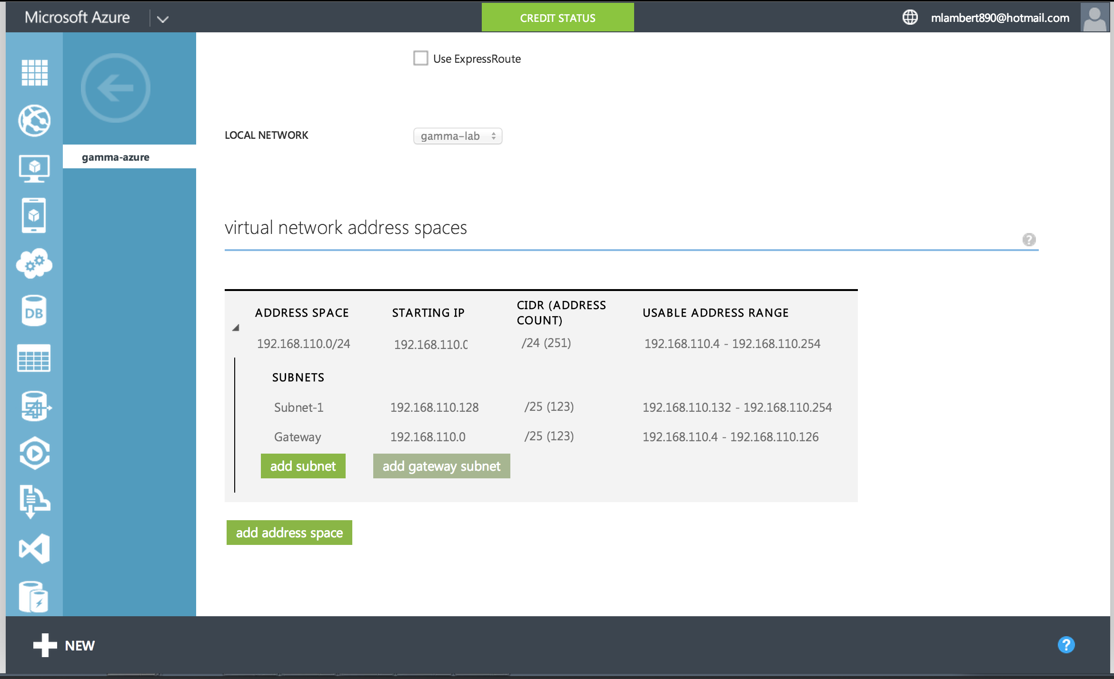Open the Mobile Services phone icon
1114x679 pixels.
(x=34, y=215)
